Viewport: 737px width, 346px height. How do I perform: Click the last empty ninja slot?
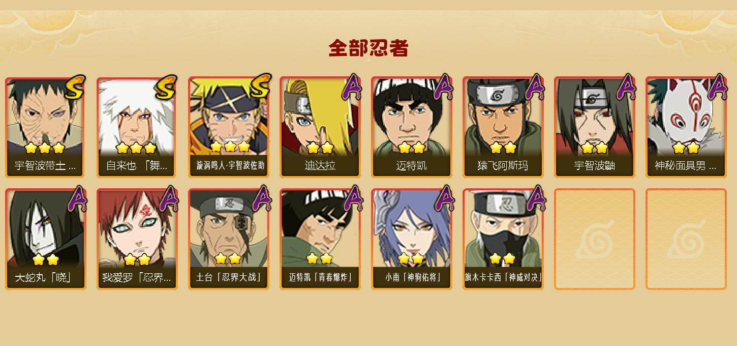point(686,239)
